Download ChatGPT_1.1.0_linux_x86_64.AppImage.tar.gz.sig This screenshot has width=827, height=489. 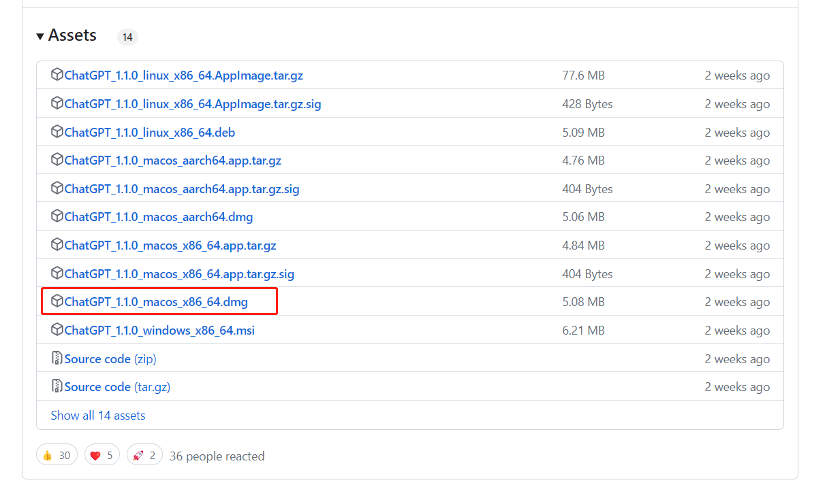(193, 104)
